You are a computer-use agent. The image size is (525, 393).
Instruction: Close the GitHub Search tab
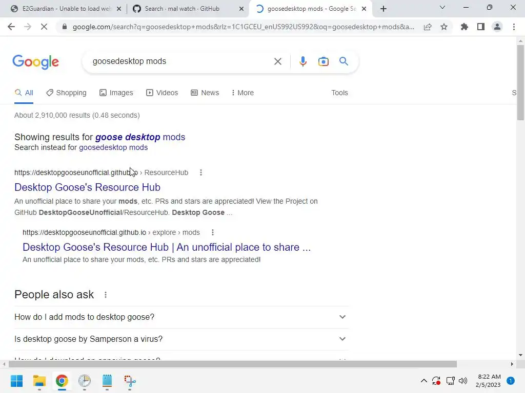(241, 9)
